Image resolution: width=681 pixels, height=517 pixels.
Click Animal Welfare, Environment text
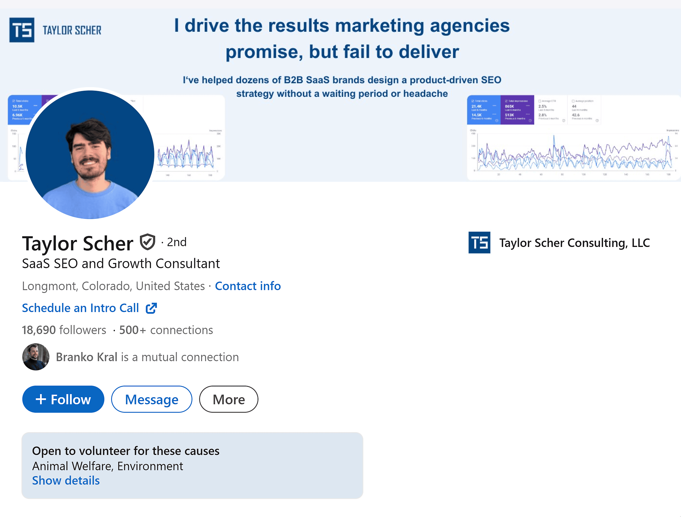(x=107, y=466)
